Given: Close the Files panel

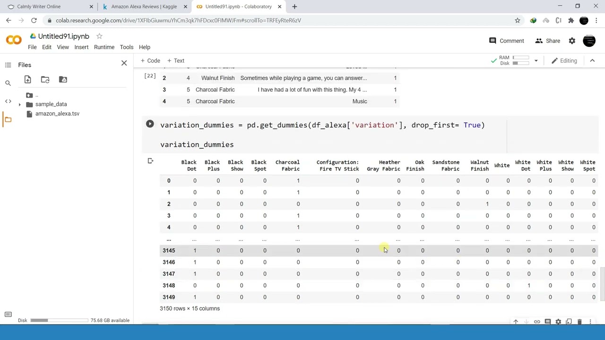Looking at the screenshot, I should point(124,63).
